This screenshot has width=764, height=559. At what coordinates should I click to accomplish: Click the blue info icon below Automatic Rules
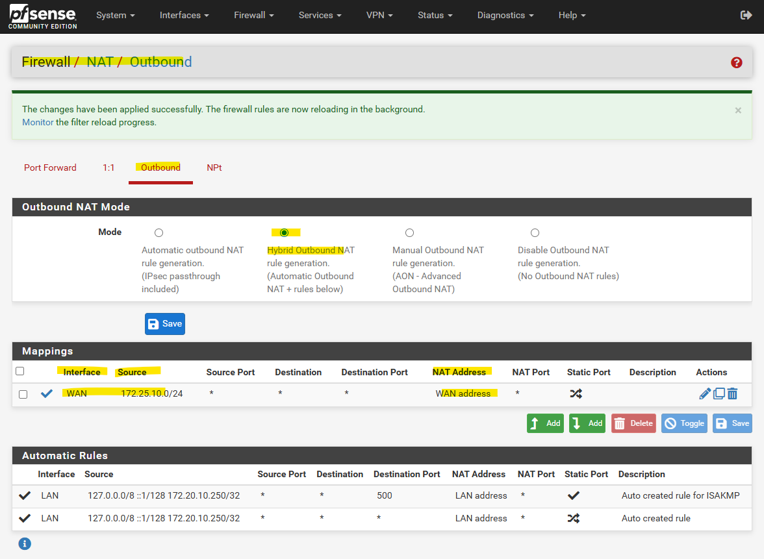click(x=25, y=543)
